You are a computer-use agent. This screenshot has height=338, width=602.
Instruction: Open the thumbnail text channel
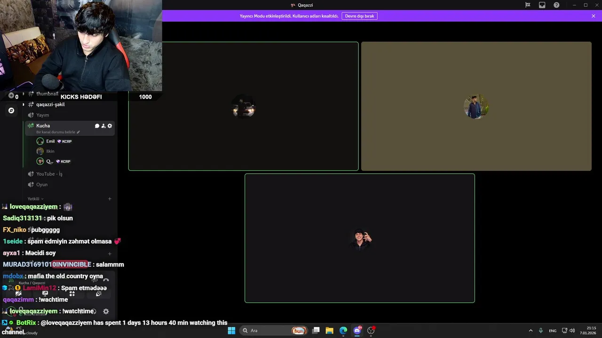tap(47, 94)
